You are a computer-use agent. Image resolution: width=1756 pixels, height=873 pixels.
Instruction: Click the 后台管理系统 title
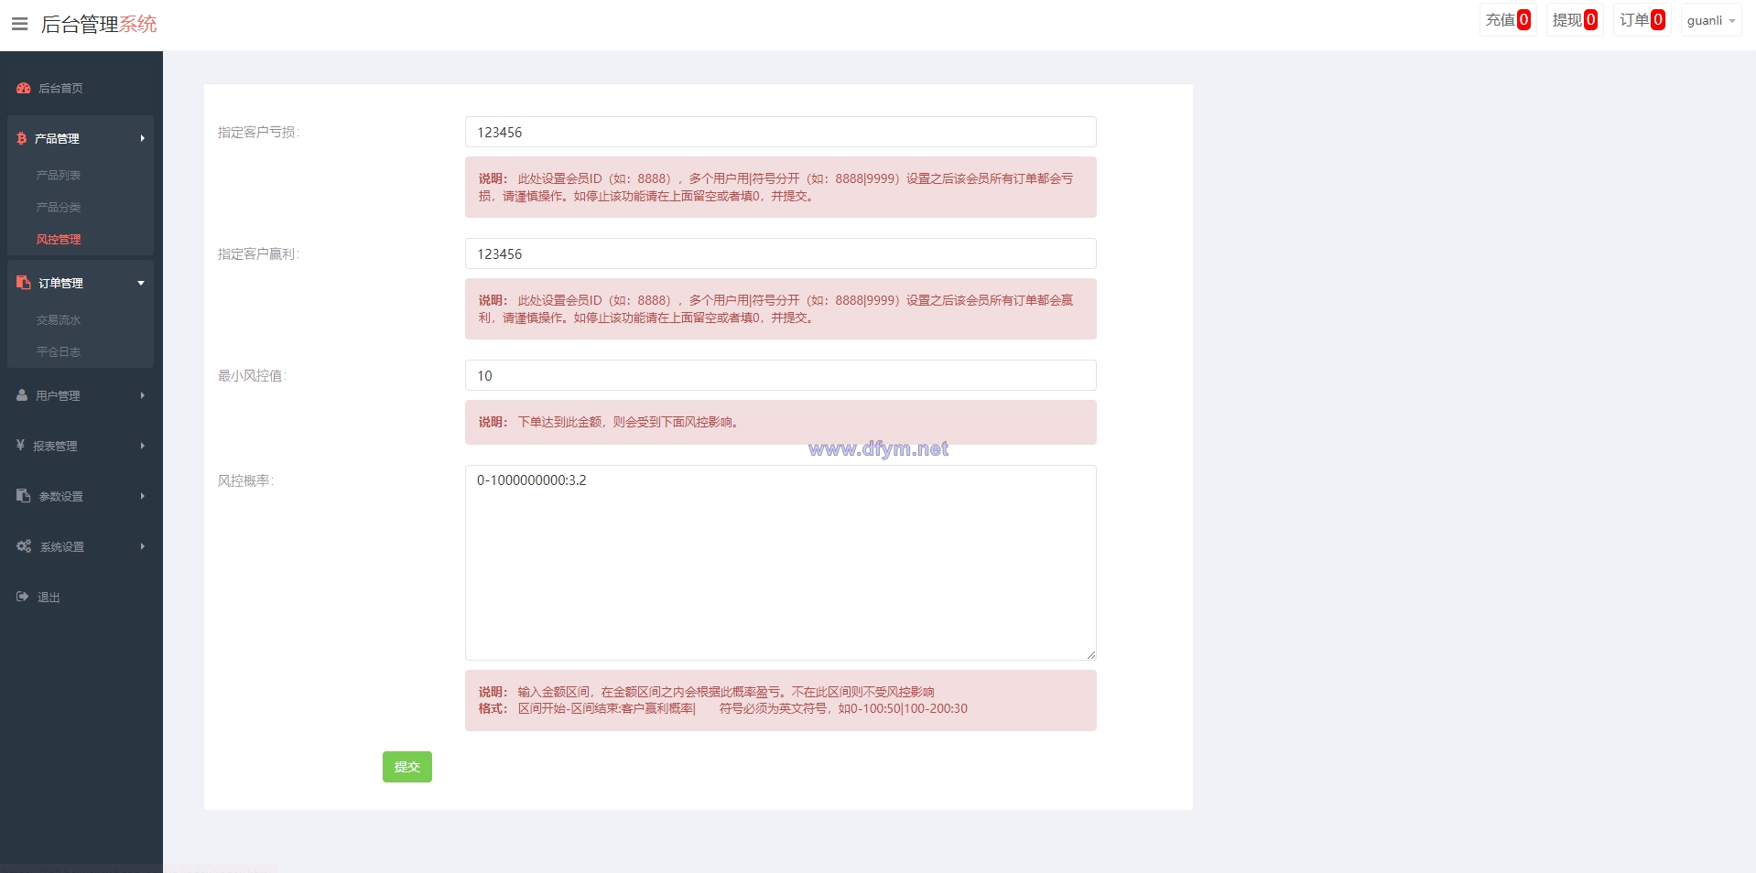99,25
